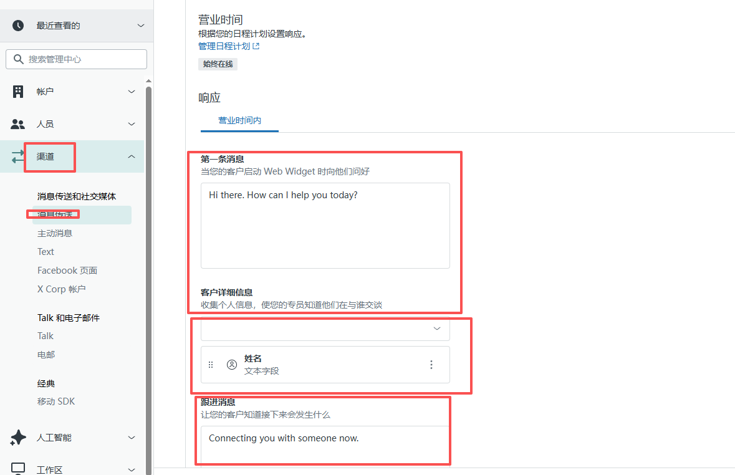Expand the 帐户 section

coord(131,91)
